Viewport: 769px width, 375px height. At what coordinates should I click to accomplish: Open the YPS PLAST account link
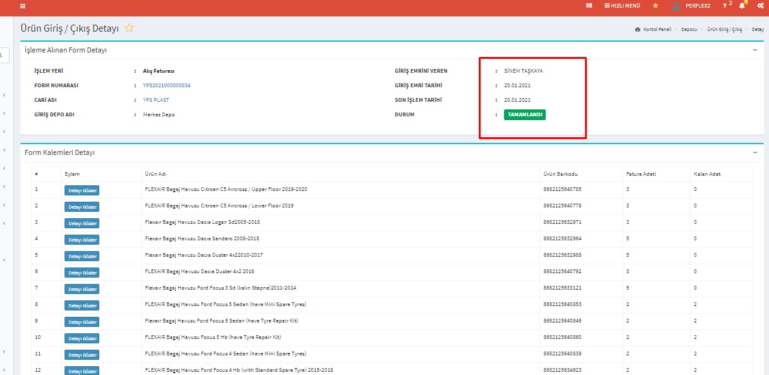(156, 100)
